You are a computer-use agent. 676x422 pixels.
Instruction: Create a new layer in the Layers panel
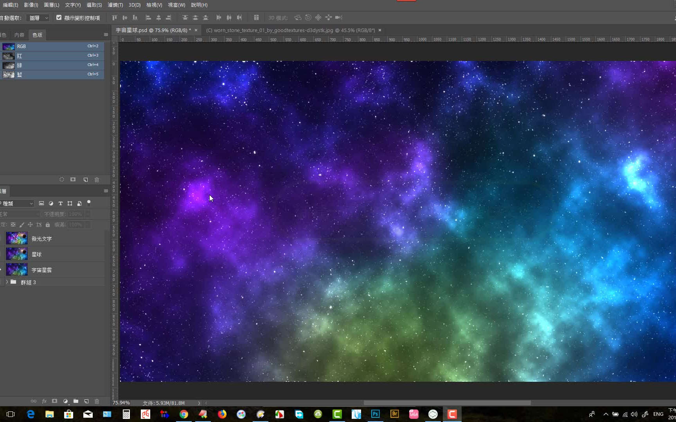click(x=86, y=401)
